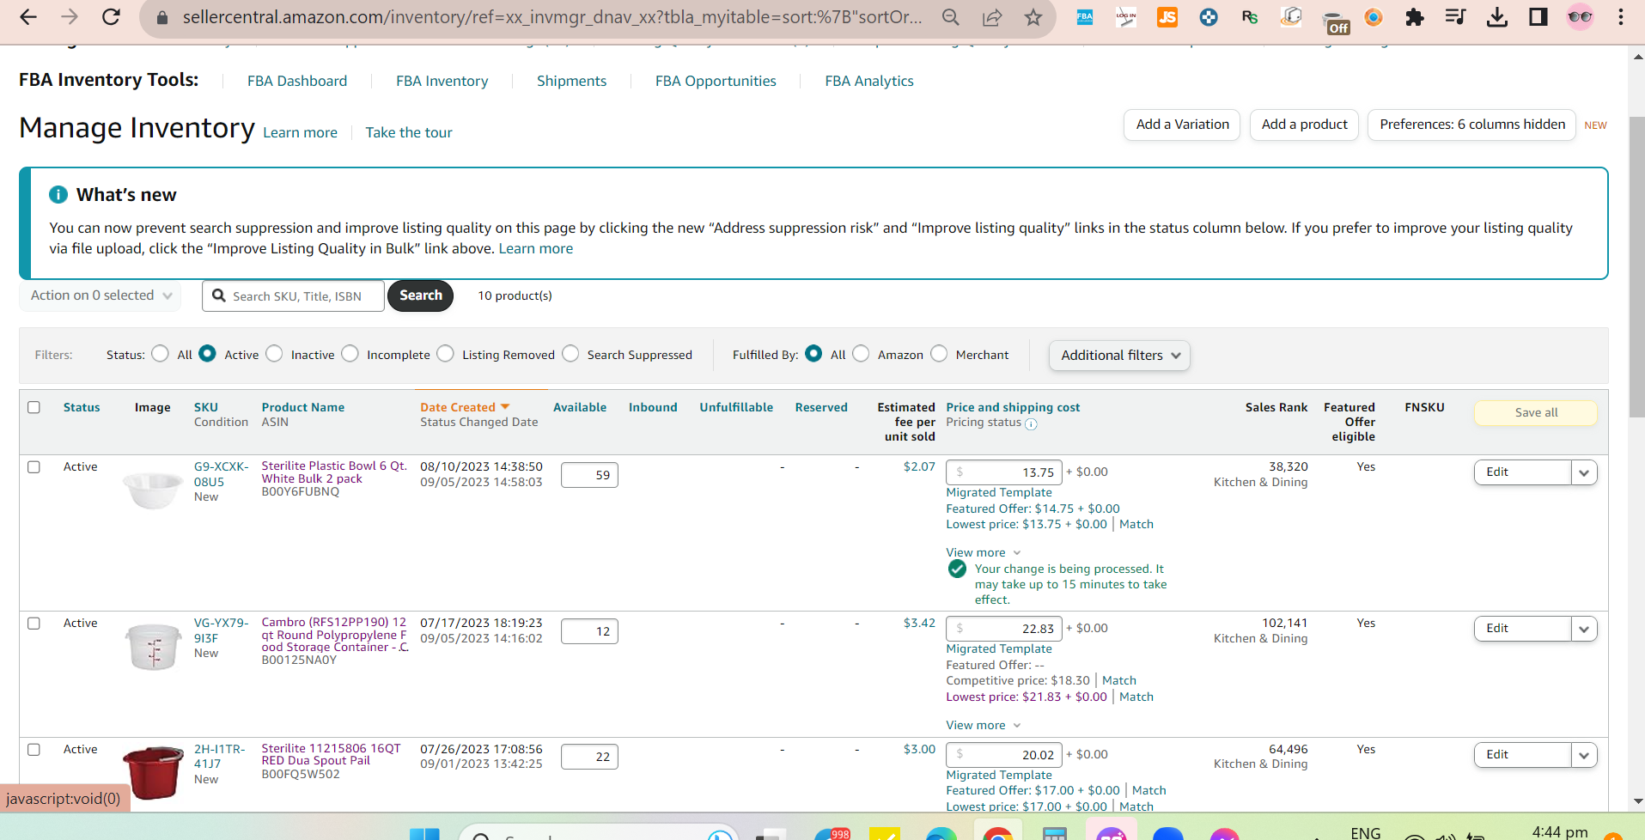
Task: Open Edit dropdown arrow for Cambro row
Action: point(1584,629)
